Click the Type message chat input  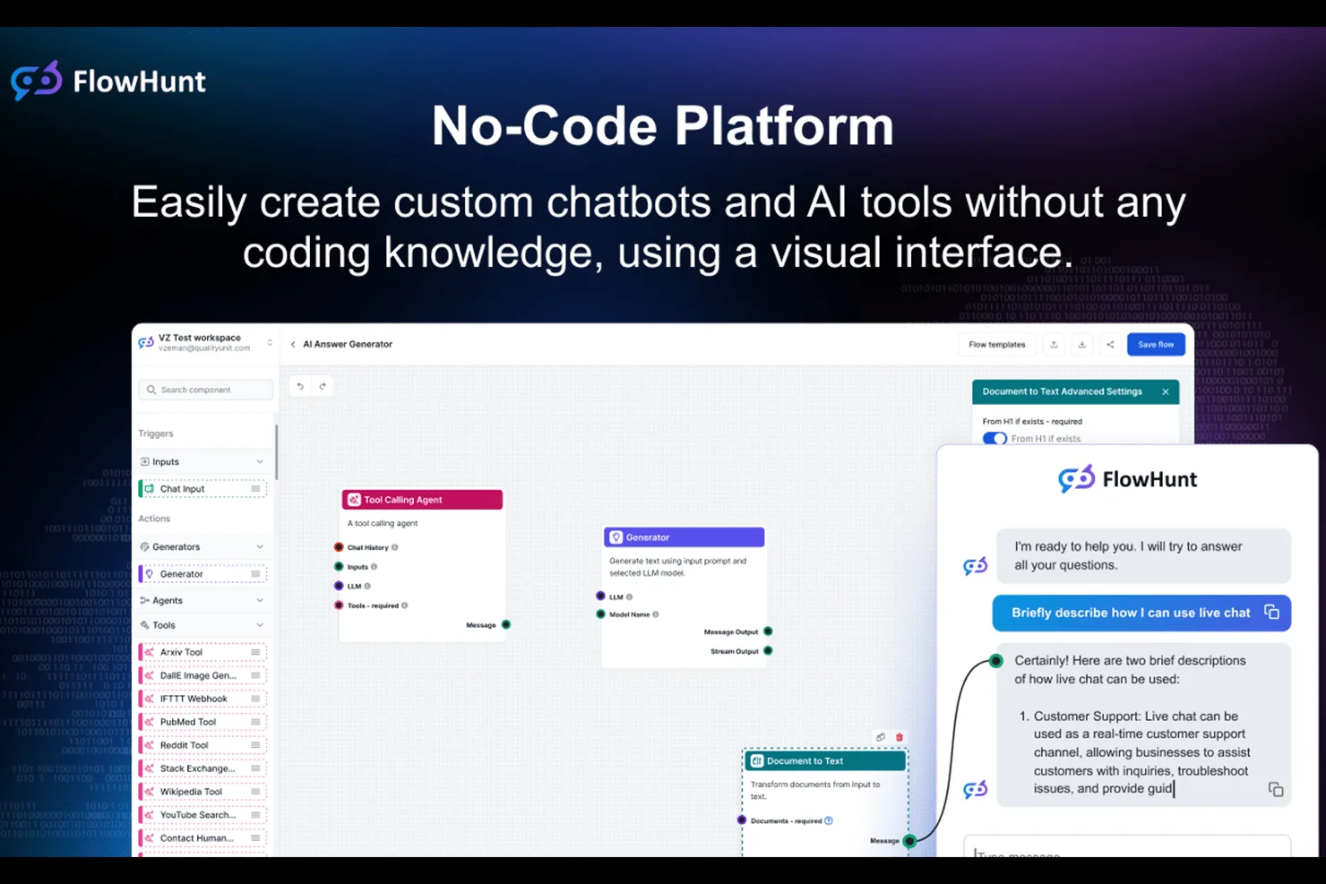coord(1127,847)
